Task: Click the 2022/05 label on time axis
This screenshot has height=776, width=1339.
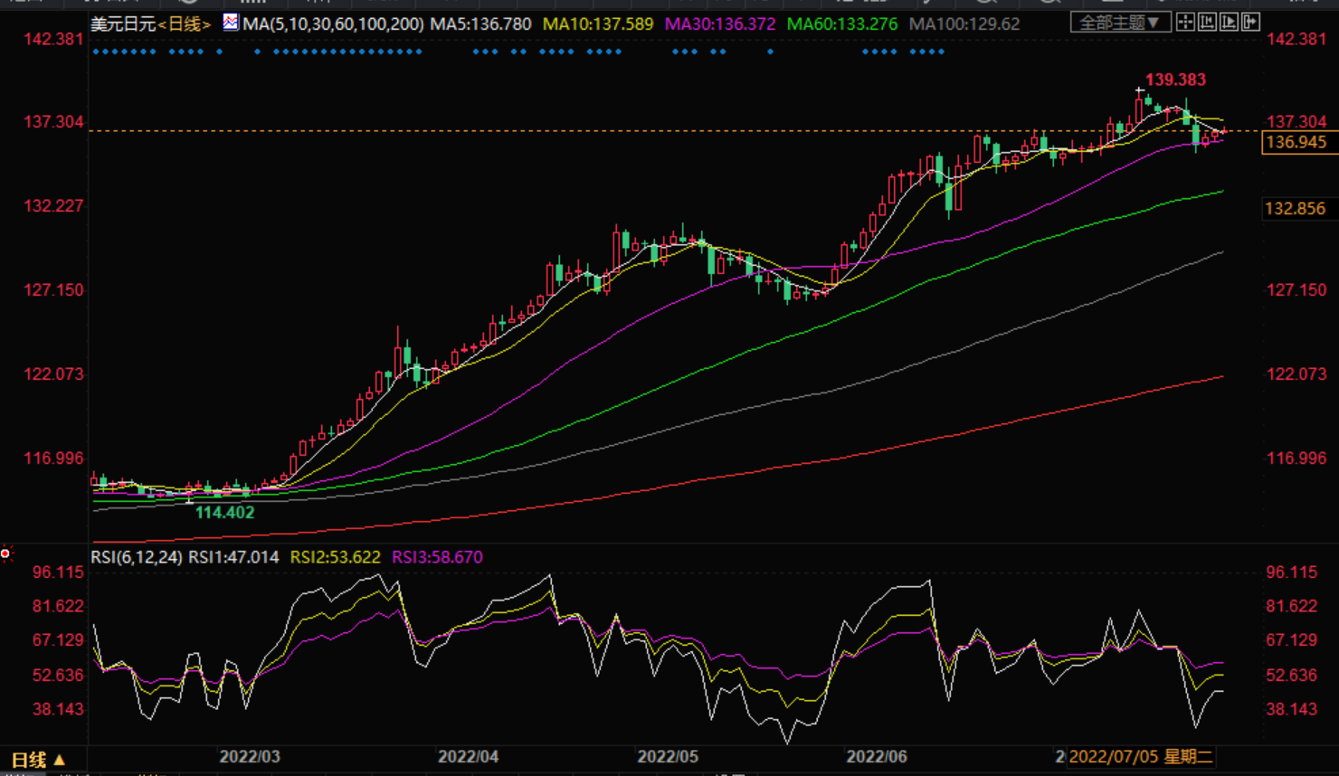Action: [x=668, y=757]
